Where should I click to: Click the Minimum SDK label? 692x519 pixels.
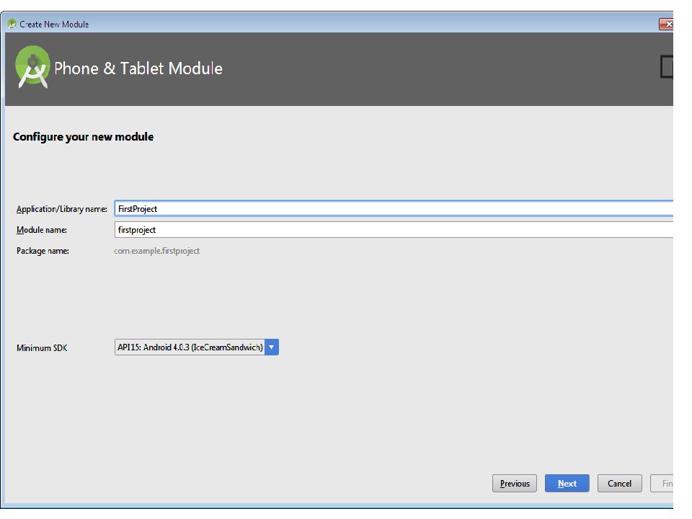pos(42,347)
